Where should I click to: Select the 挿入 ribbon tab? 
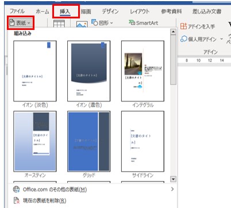(66, 12)
